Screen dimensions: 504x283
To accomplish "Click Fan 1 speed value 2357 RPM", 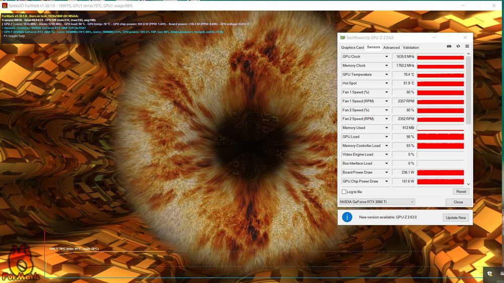I will tap(403, 101).
